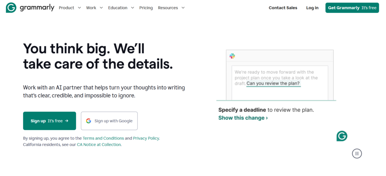Pause the animation with the pause button

[357, 153]
